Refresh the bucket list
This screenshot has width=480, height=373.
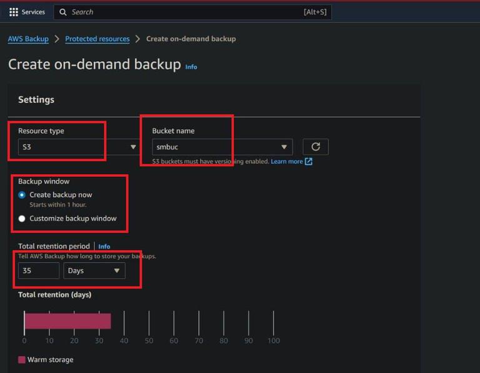316,147
